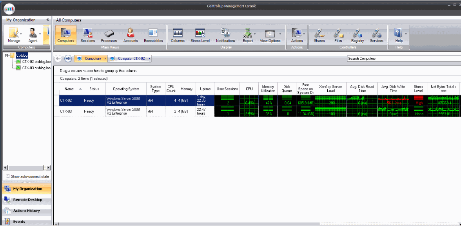
Task: Open Stress Level settings
Action: (200, 35)
